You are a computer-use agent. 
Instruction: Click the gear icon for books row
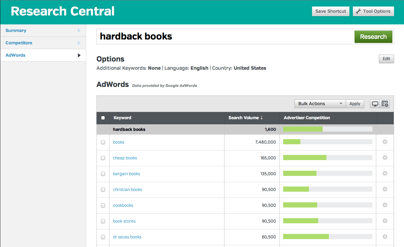click(x=385, y=142)
